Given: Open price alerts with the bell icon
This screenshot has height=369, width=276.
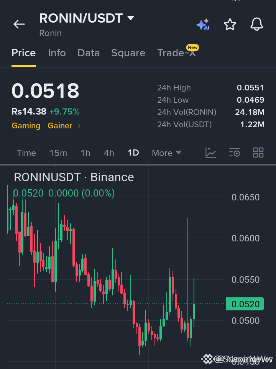Looking at the screenshot, I should (x=256, y=24).
